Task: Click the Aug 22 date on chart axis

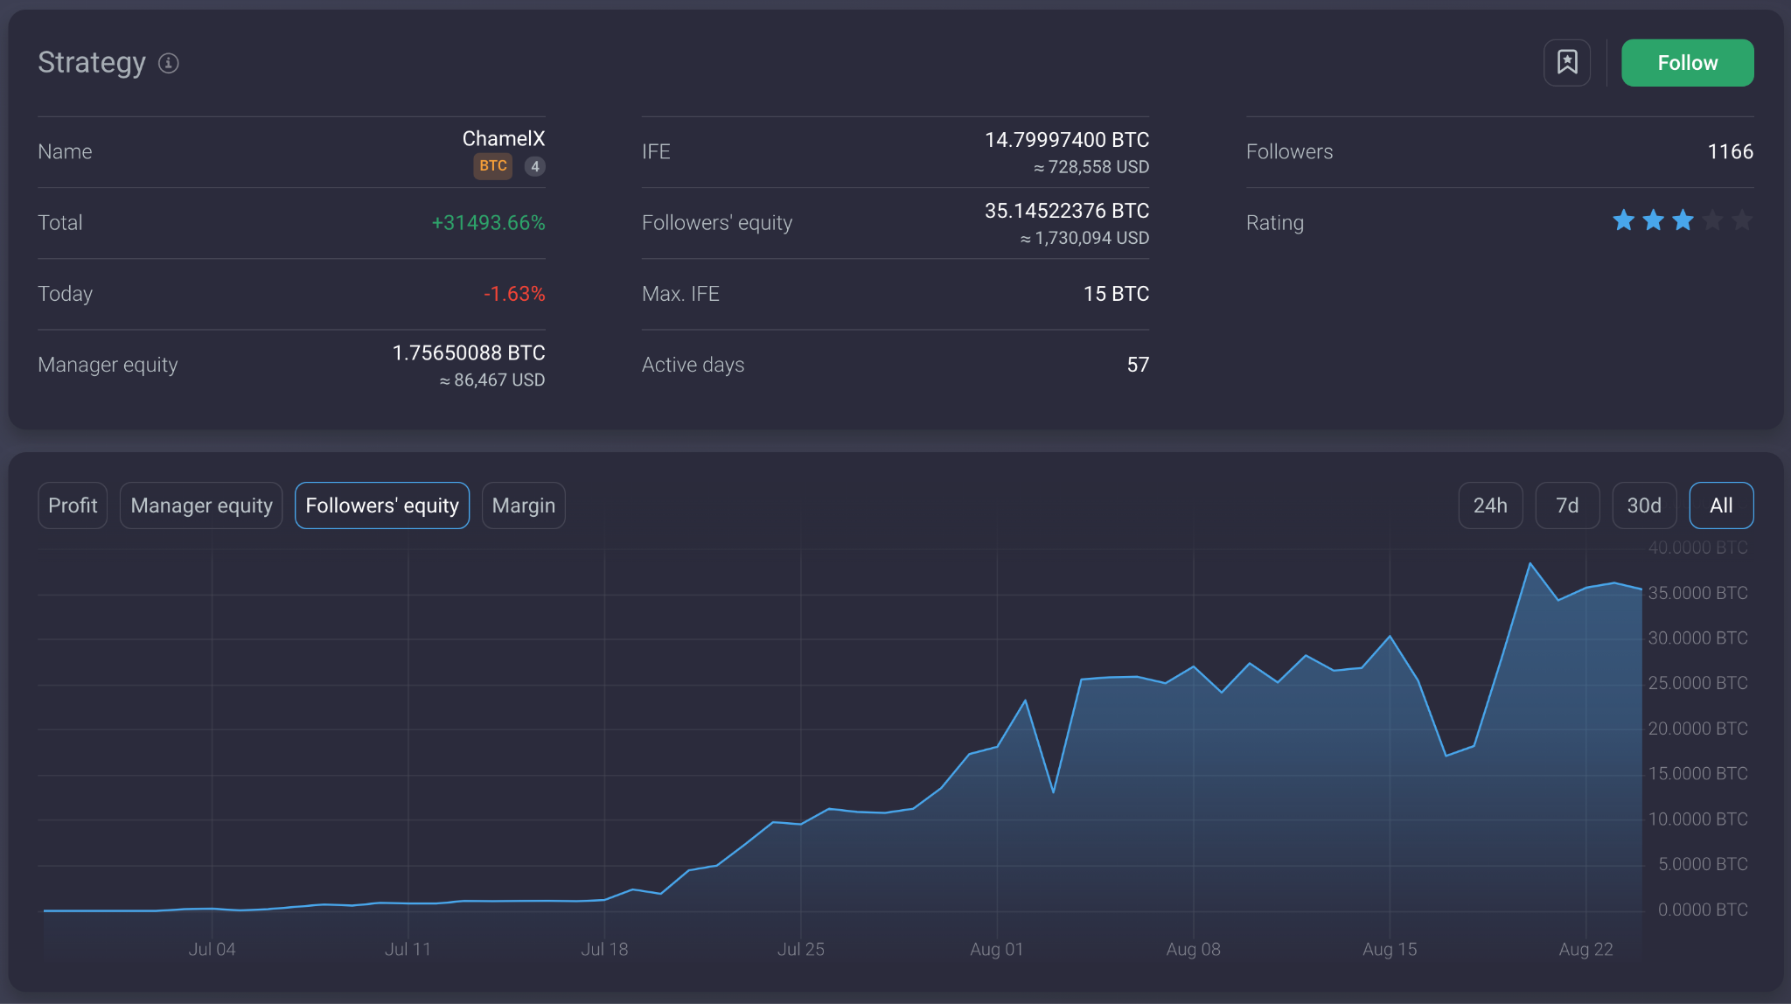Action: click(x=1585, y=949)
